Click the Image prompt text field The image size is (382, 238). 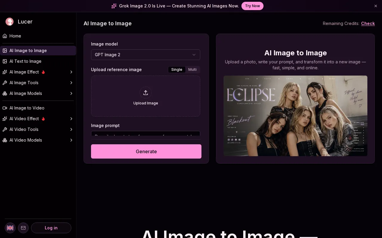[146, 134]
